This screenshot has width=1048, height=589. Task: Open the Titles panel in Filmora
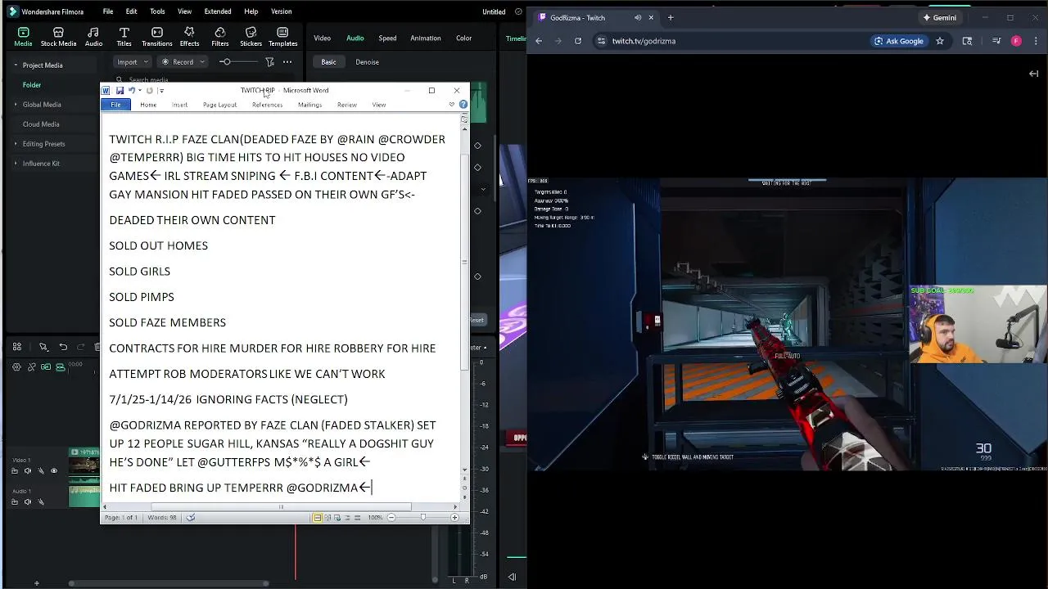(x=124, y=37)
